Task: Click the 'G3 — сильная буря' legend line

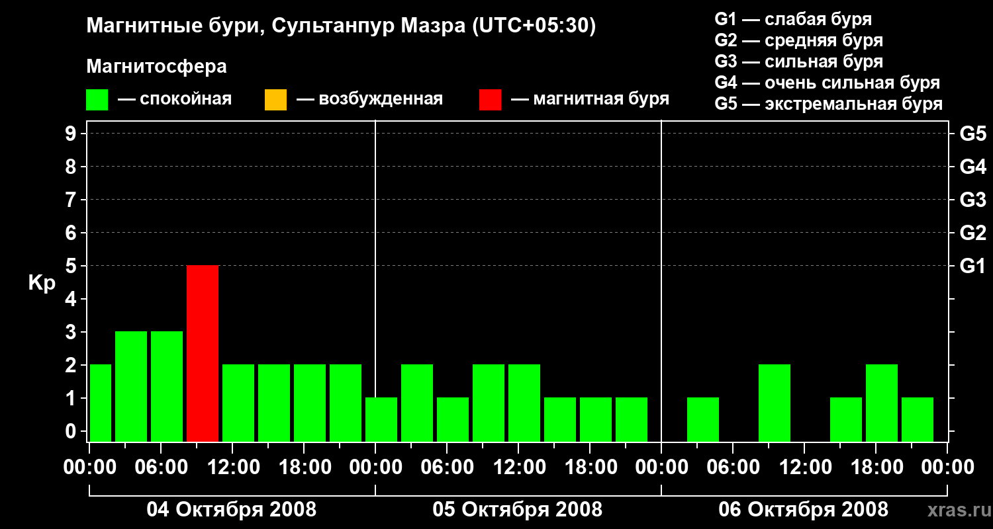Action: point(798,61)
